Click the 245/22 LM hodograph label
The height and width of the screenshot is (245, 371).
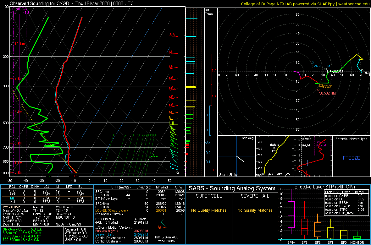pyautogui.click(x=322, y=66)
